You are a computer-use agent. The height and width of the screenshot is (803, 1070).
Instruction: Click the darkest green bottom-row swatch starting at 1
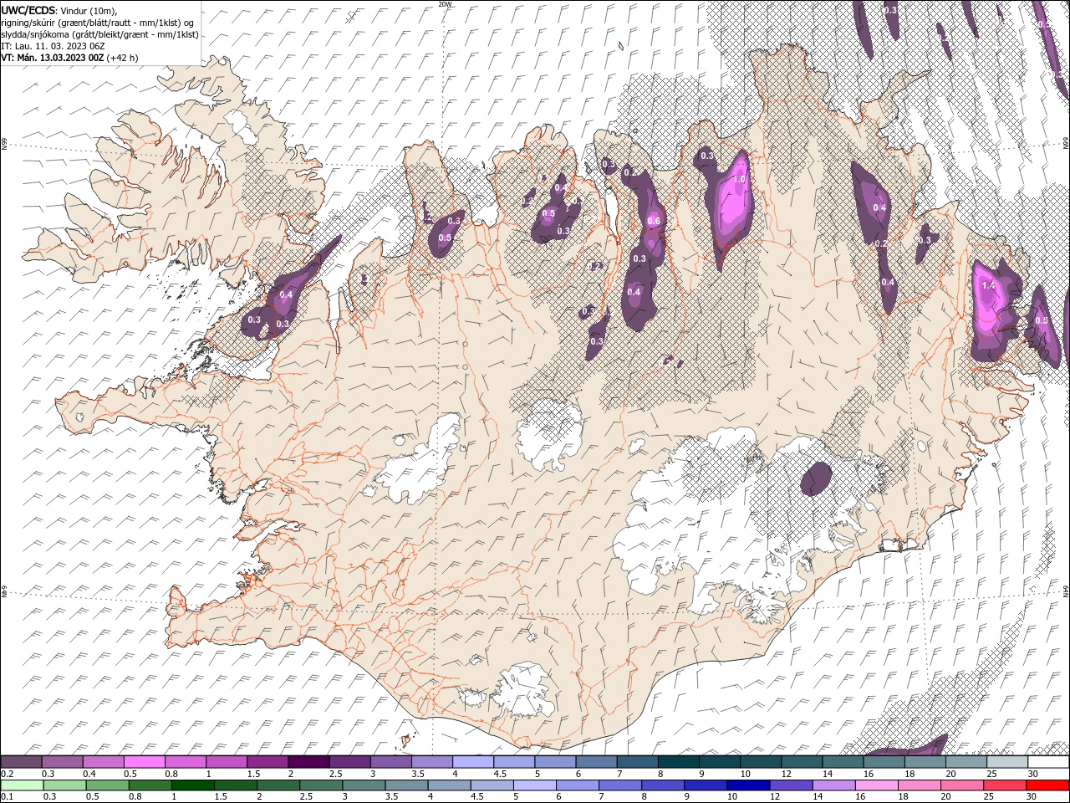(x=192, y=785)
